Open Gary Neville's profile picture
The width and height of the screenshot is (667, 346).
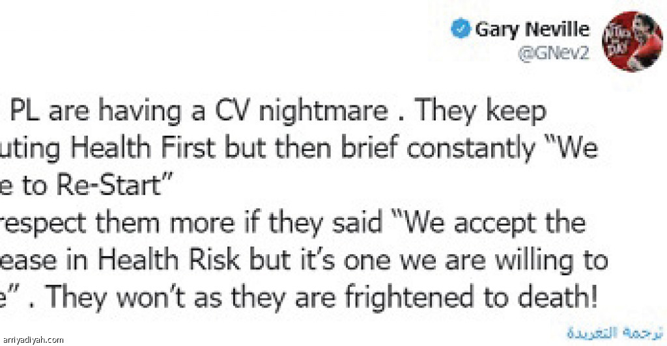point(632,42)
